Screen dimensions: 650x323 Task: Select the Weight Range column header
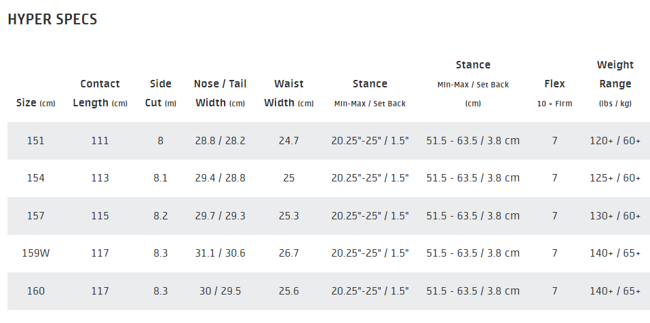click(615, 84)
